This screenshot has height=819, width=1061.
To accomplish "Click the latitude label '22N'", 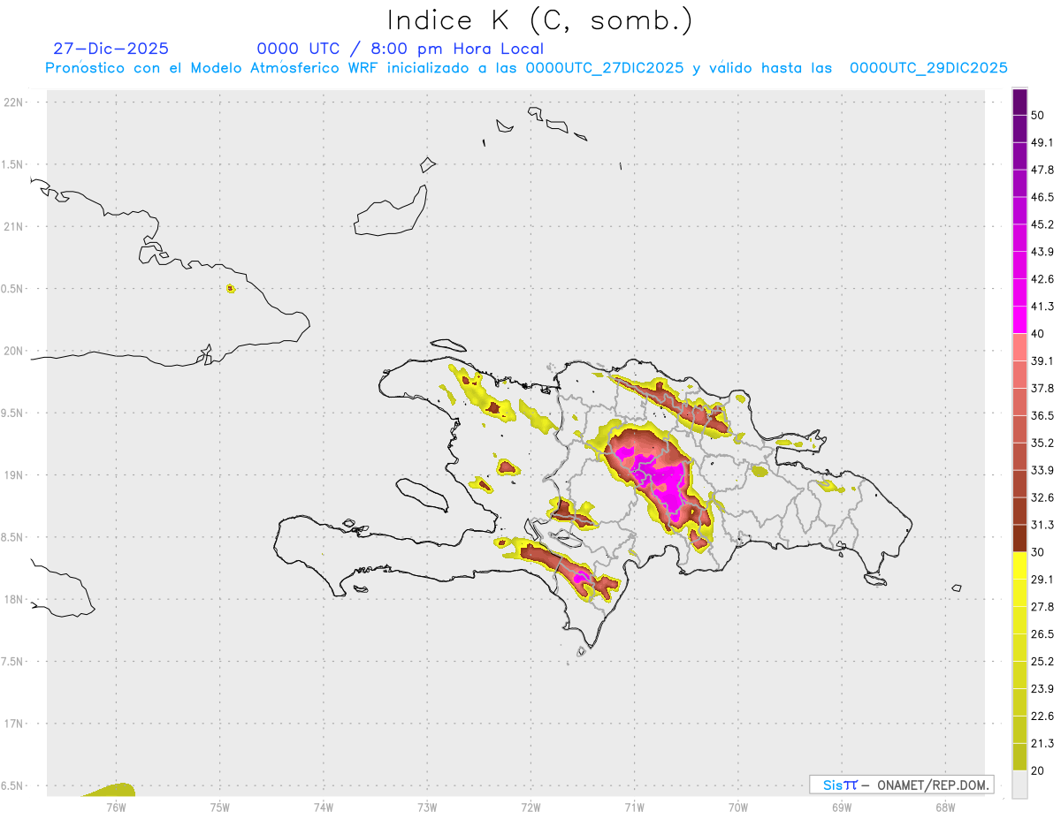I will (x=14, y=102).
